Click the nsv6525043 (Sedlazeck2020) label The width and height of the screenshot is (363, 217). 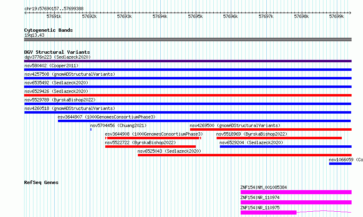[169, 151]
